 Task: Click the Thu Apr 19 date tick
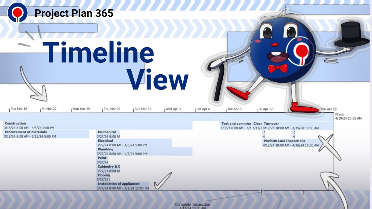tap(328, 109)
